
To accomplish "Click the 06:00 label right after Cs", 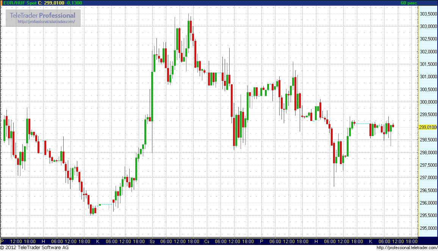I will click(221, 241).
